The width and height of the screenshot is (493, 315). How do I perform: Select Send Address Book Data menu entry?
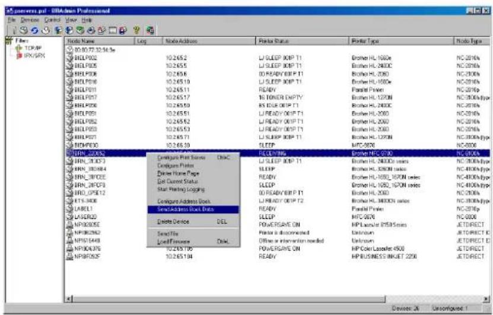(193, 209)
